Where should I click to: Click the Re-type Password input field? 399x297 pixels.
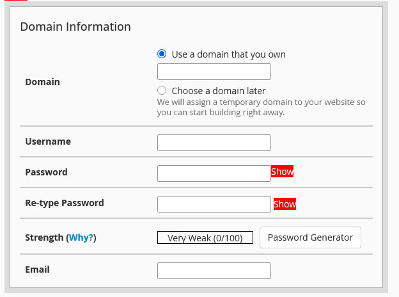pos(214,204)
